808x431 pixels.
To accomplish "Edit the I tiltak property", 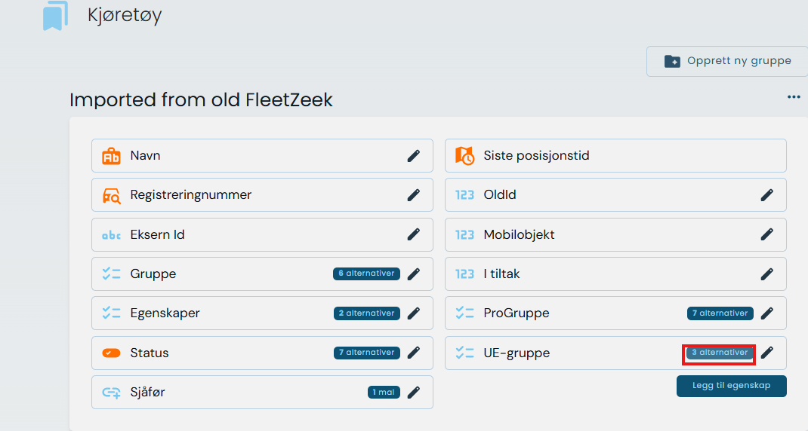I will (767, 274).
